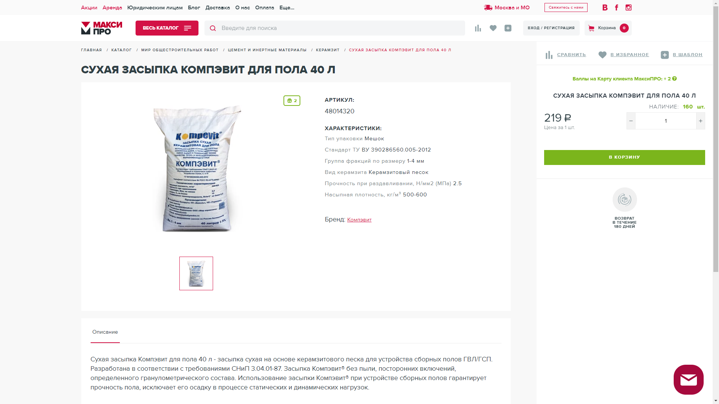Open the Москва и МО region selector
The image size is (719, 404).
(x=507, y=7)
